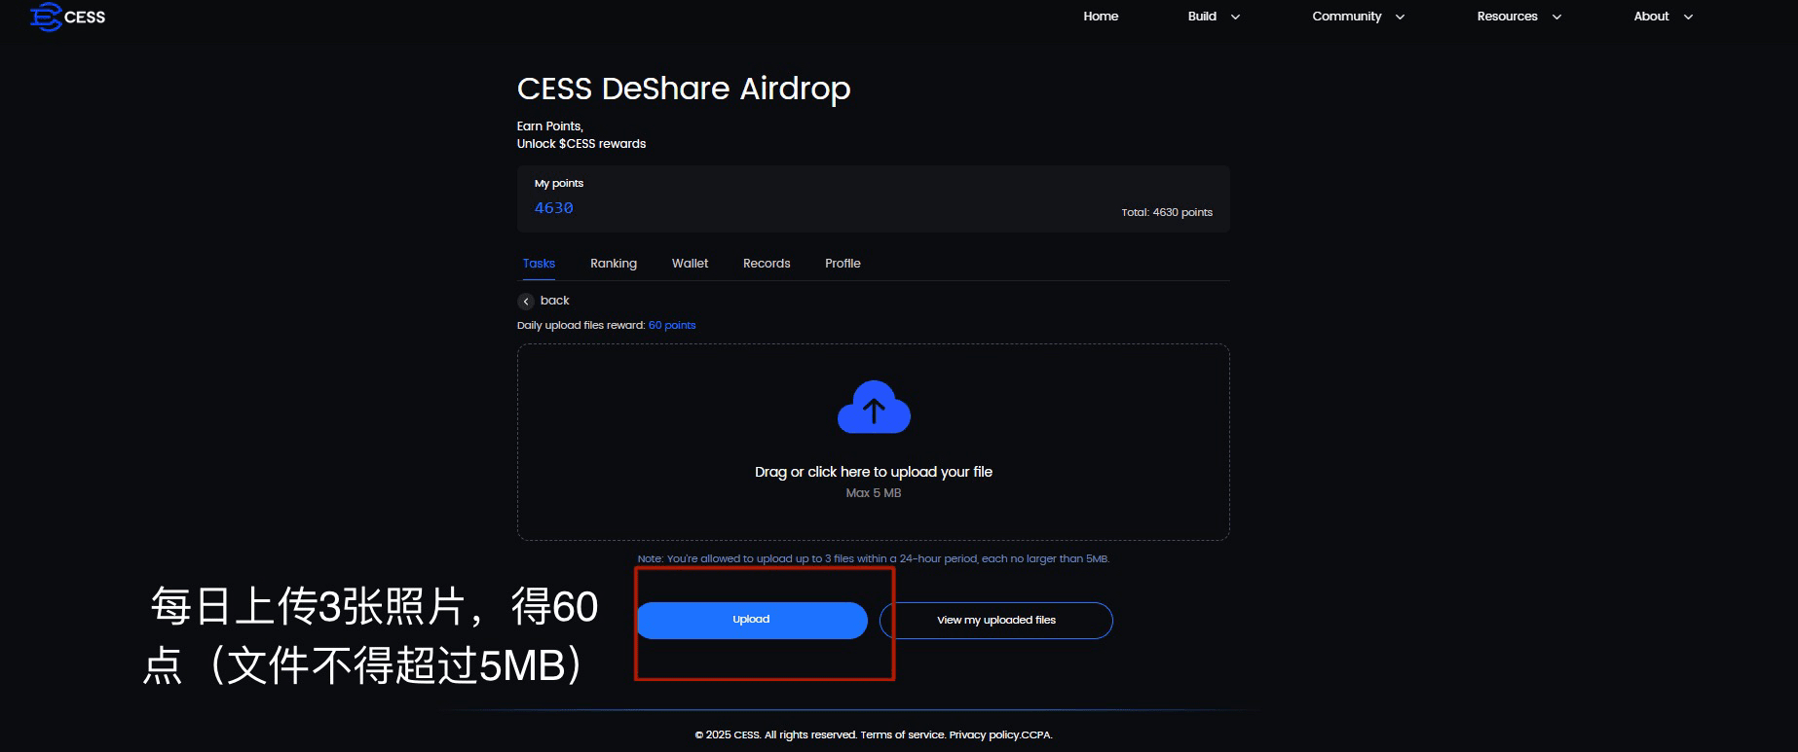Click the Max 5 MB label
The height and width of the screenshot is (752, 1798).
tap(874, 493)
